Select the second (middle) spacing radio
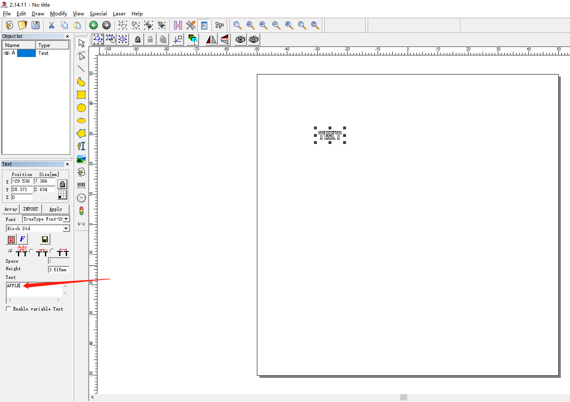The height and width of the screenshot is (402, 570). pyautogui.click(x=31, y=251)
